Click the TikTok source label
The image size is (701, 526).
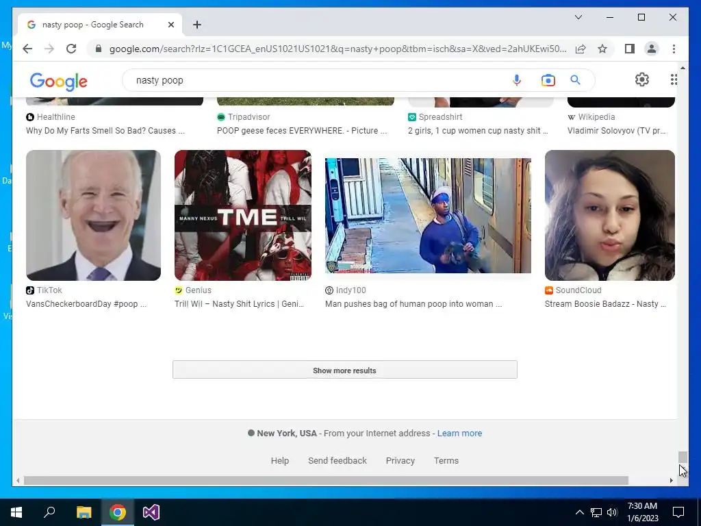(44, 290)
